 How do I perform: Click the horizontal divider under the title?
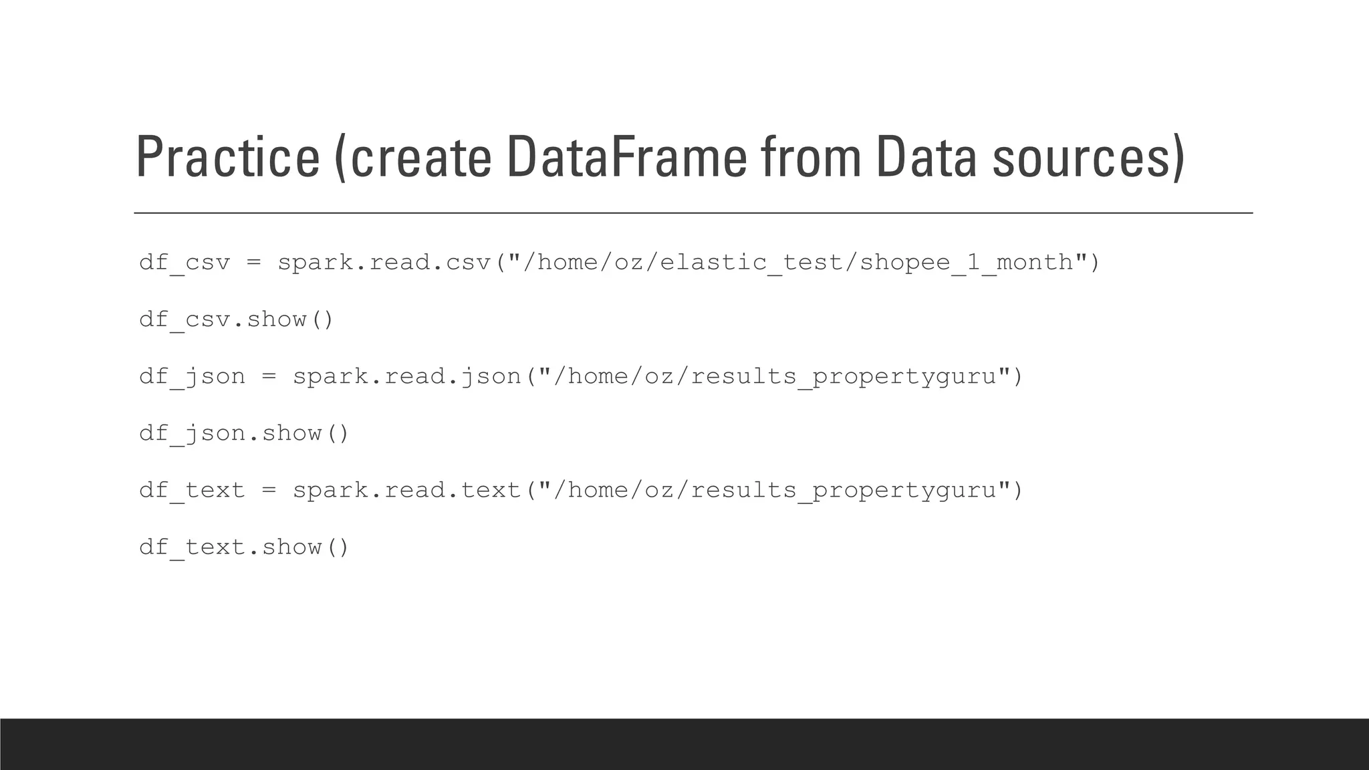[x=693, y=213]
